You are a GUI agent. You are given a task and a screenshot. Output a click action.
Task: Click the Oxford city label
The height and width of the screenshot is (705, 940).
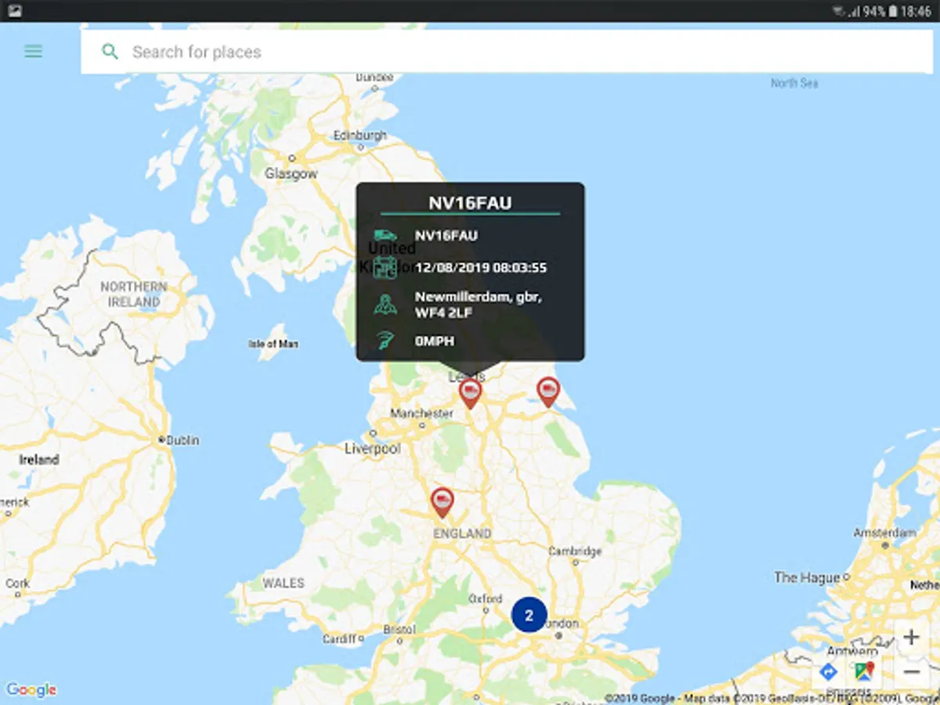[x=485, y=599]
